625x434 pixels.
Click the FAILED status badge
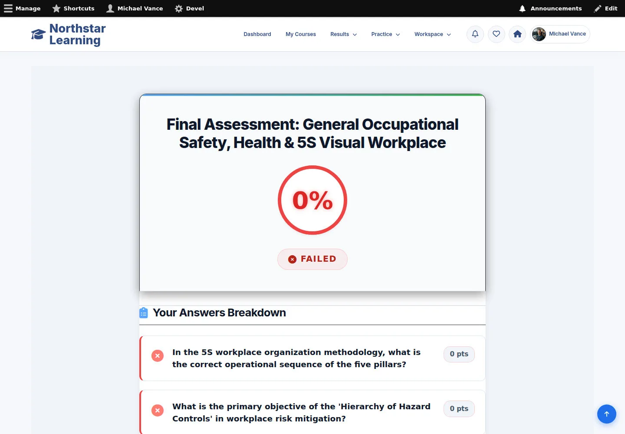(312, 259)
